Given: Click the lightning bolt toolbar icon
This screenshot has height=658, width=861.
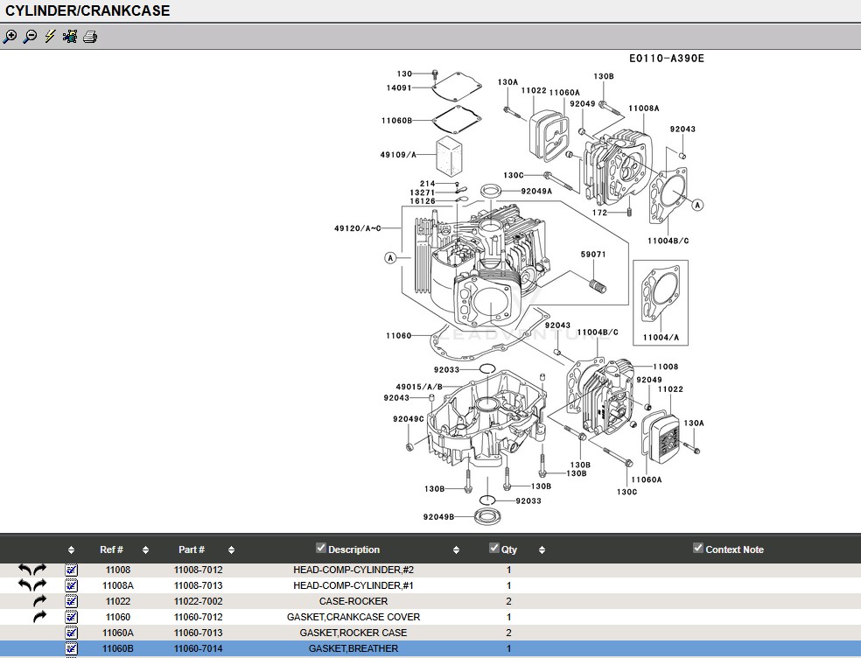Looking at the screenshot, I should tap(50, 37).
